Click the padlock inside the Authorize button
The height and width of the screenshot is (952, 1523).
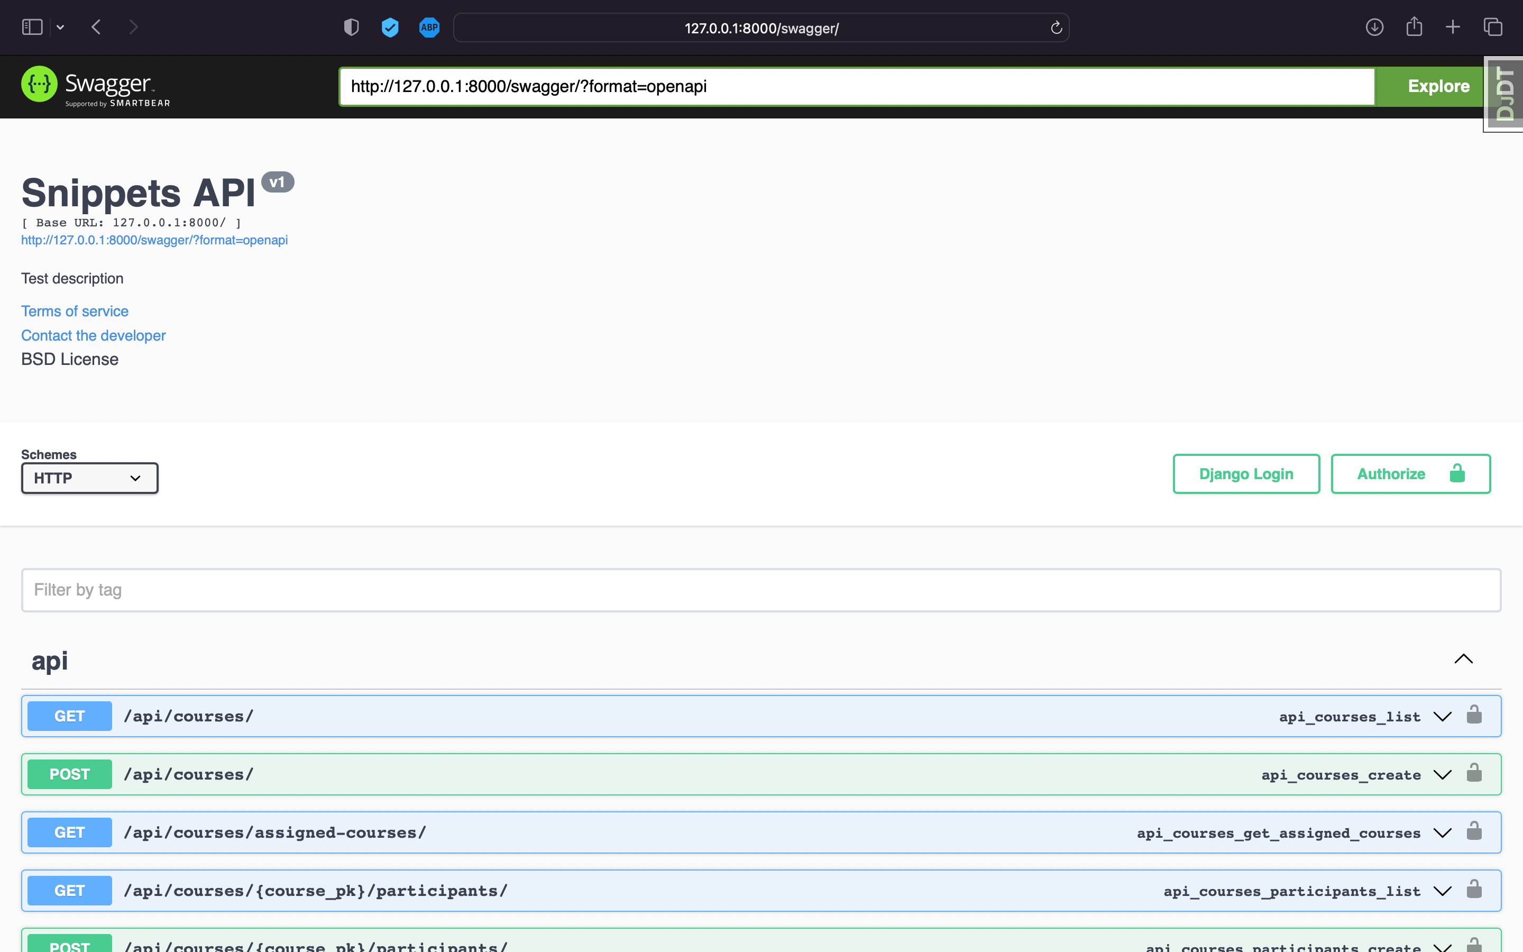1457,473
